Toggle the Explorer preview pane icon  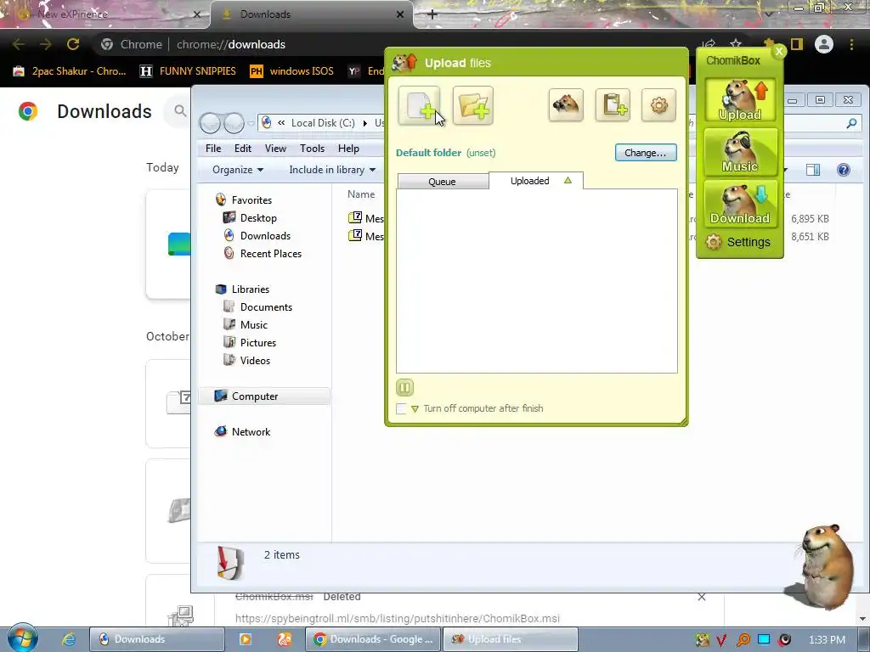[x=813, y=170]
